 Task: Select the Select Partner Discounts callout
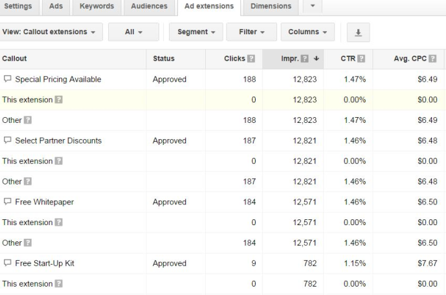(58, 140)
